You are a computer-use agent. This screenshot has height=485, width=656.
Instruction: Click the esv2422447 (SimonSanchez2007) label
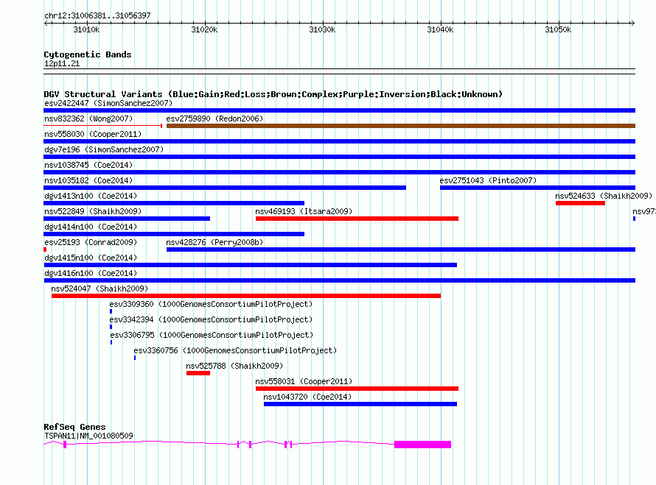point(108,103)
